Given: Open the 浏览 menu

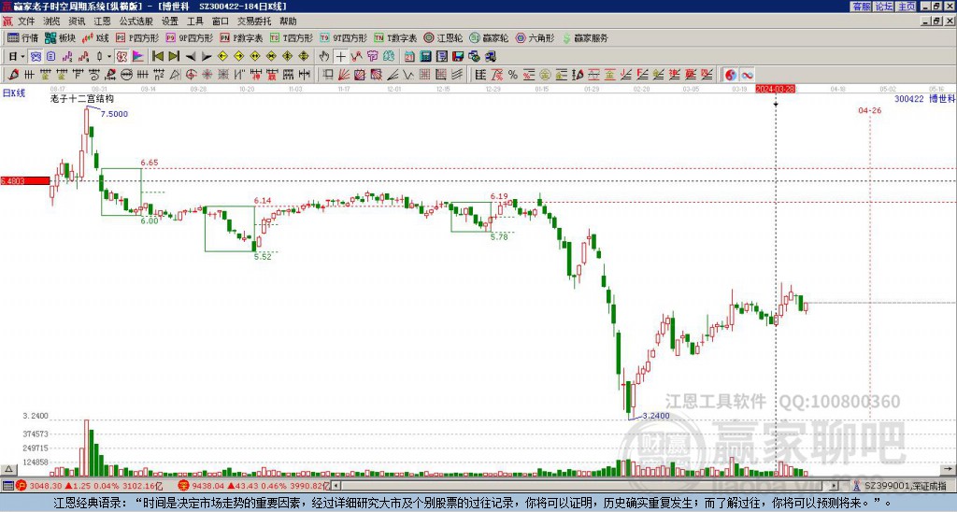Looking at the screenshot, I should coord(52,21).
